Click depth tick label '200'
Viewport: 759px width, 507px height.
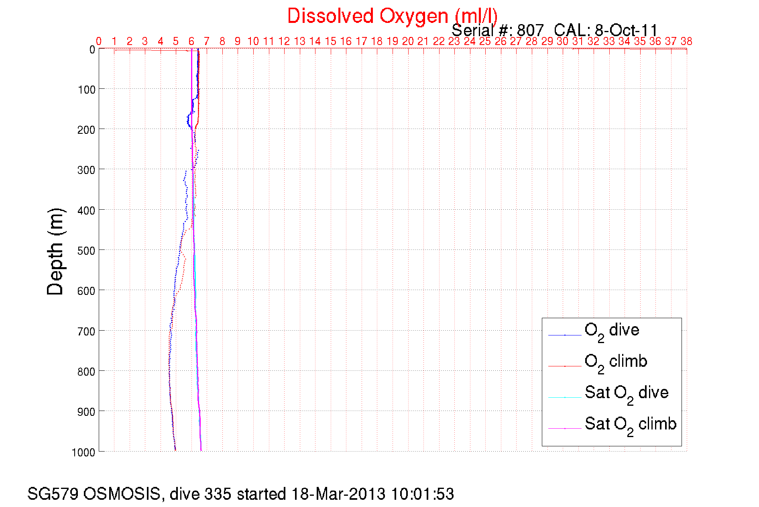(87, 130)
